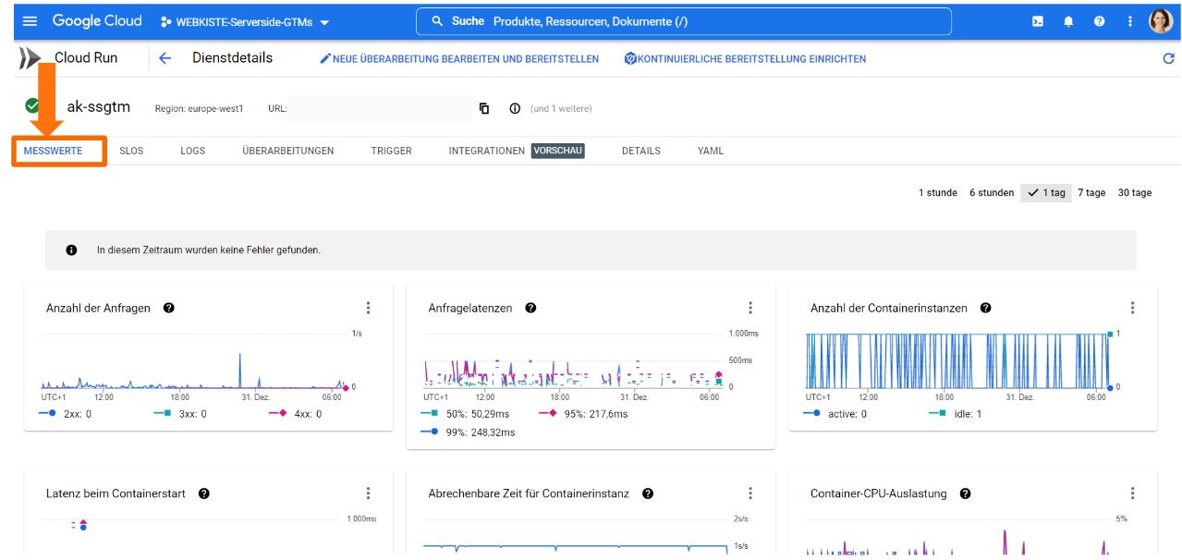Image resolution: width=1182 pixels, height=560 pixels.
Task: Switch to the LOGS tab
Action: tap(192, 151)
